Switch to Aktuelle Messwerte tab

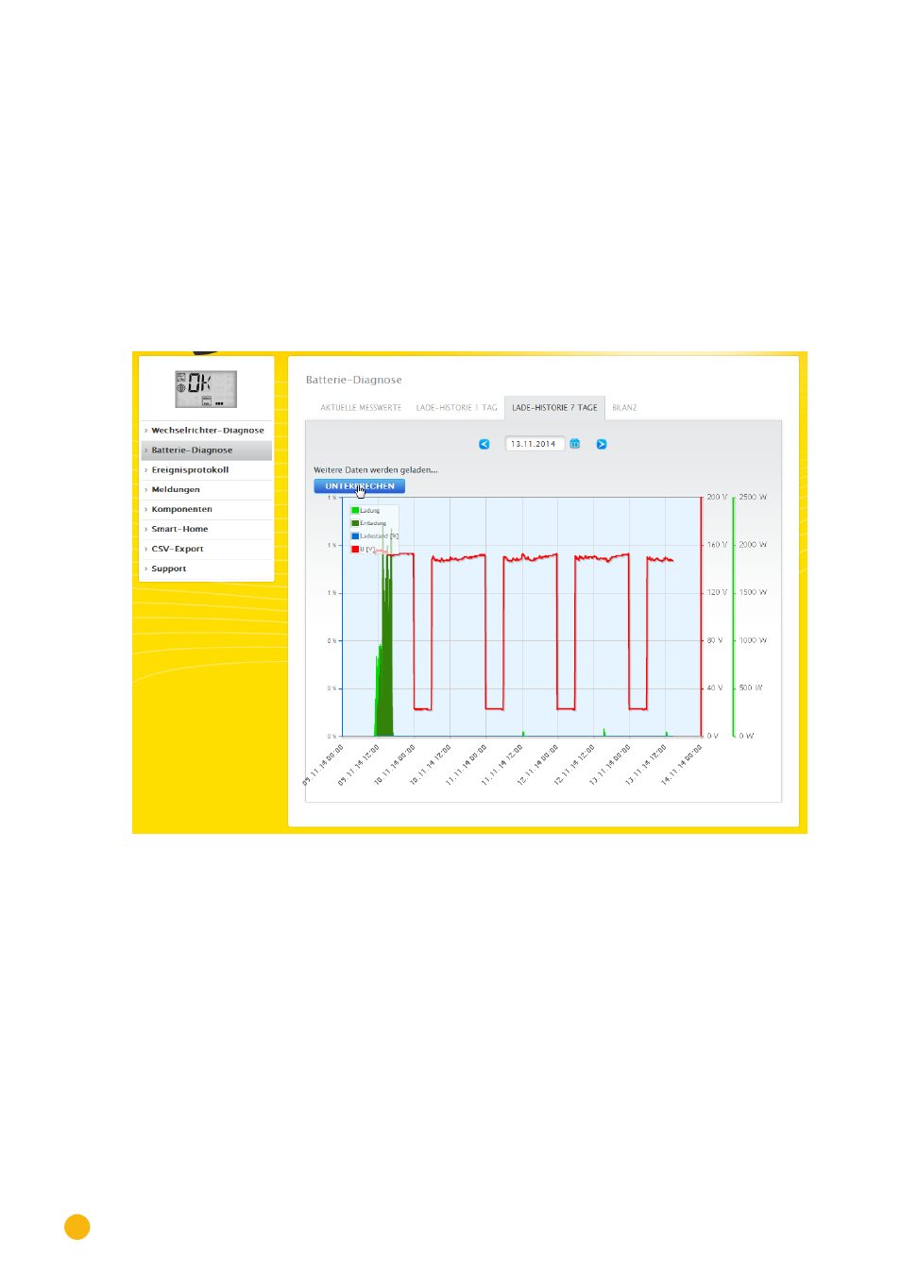(x=361, y=408)
